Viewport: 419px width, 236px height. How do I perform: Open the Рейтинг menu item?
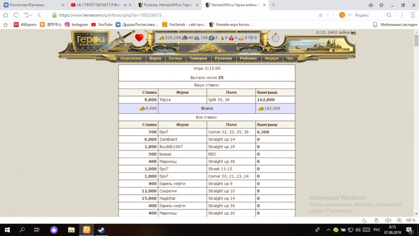248,58
